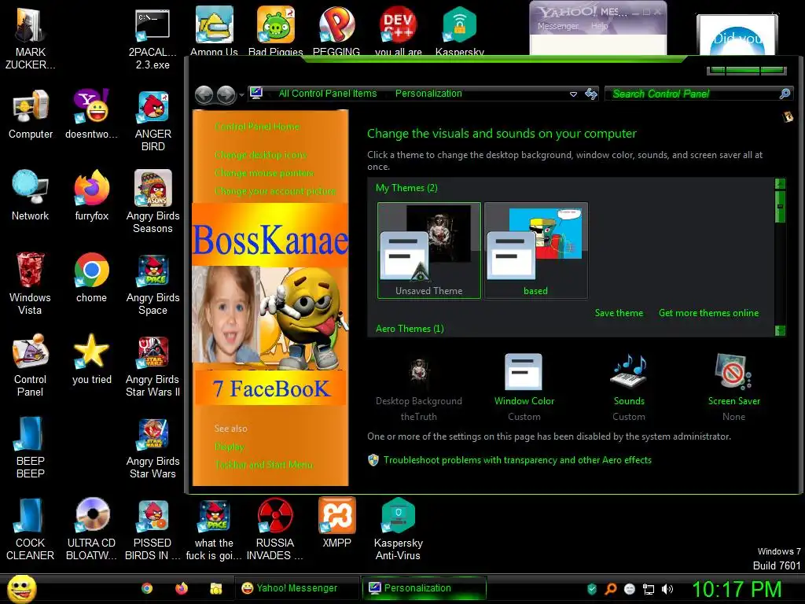The height and width of the screenshot is (604, 805).
Task: Open Control Panel Home link
Action: (257, 127)
